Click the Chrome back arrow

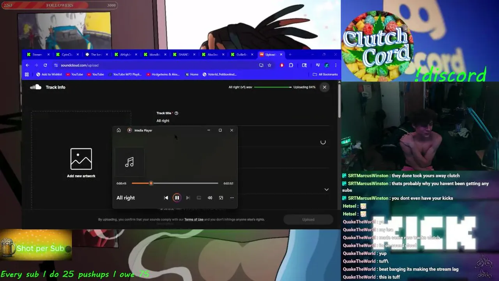(x=27, y=65)
